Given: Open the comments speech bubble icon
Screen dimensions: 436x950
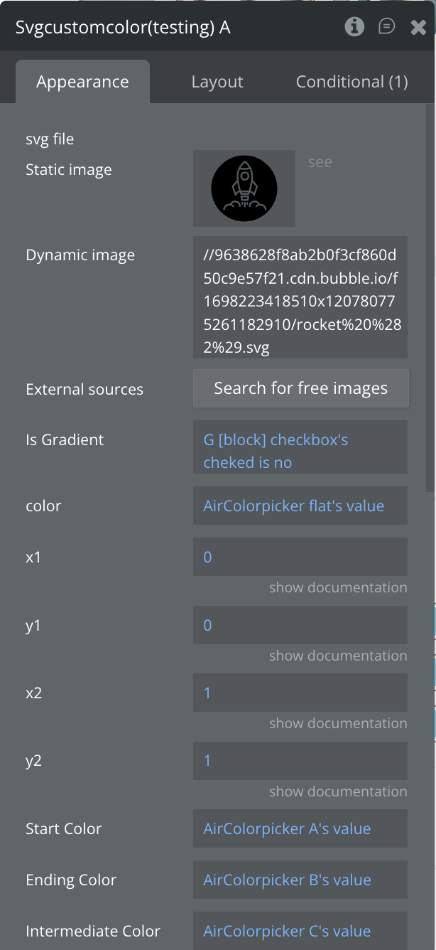Looking at the screenshot, I should (x=387, y=27).
